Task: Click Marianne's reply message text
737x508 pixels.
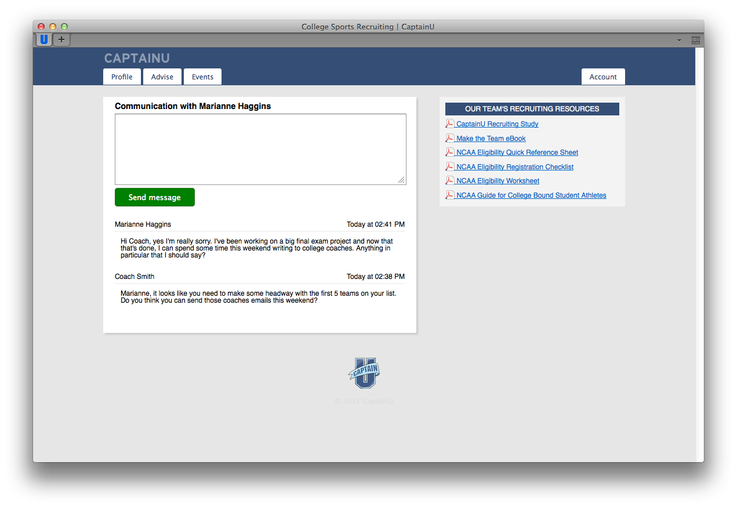Action: (x=257, y=248)
